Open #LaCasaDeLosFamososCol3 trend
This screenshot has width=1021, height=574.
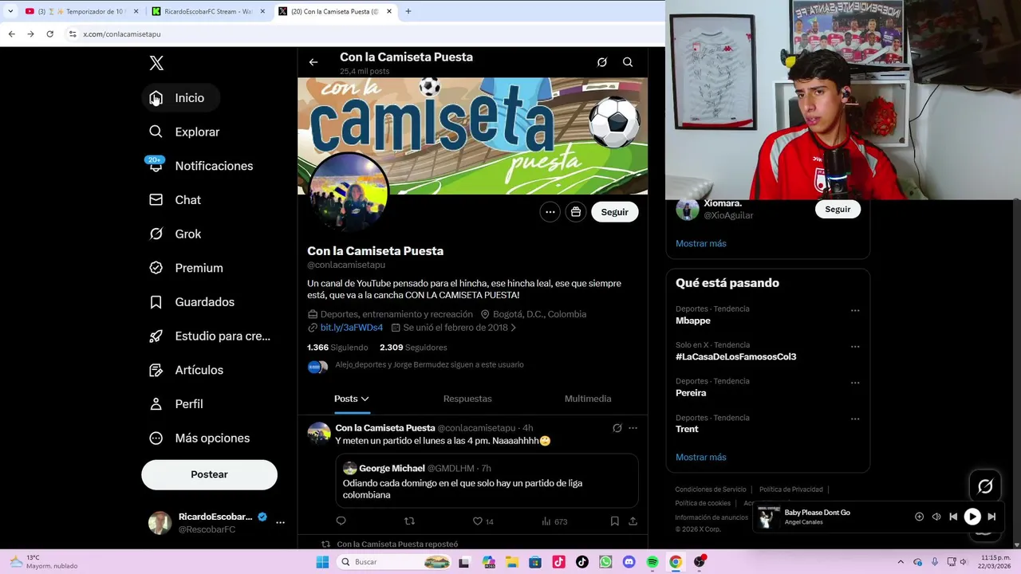(x=735, y=356)
